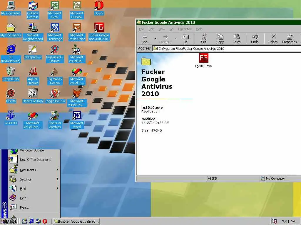
Task: Open Run... from the Start menu
Action: 34,207
